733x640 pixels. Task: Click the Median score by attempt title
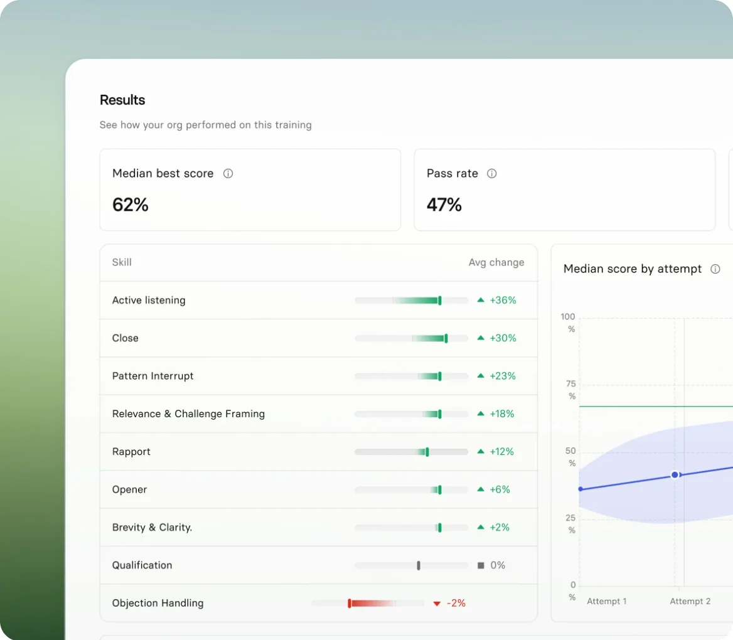[x=633, y=269]
